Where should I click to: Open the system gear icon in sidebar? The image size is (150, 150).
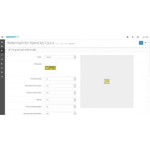pos(2,72)
